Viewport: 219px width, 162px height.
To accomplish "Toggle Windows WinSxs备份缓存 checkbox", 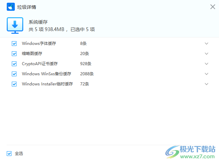I will [14, 74].
